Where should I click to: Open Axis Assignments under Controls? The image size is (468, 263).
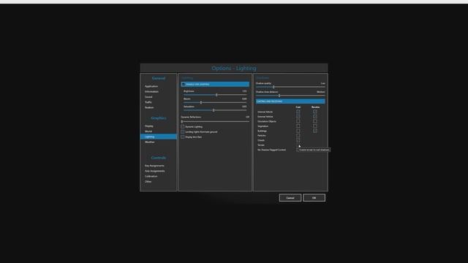(154, 171)
